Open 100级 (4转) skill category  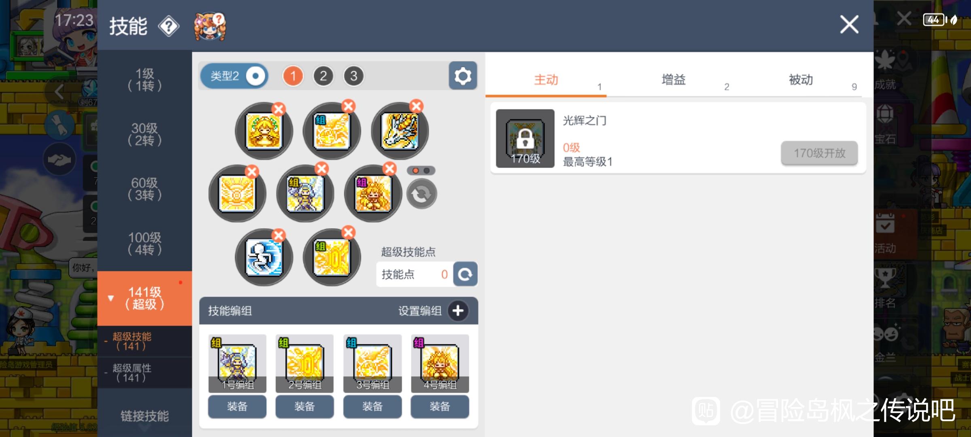pyautogui.click(x=144, y=244)
